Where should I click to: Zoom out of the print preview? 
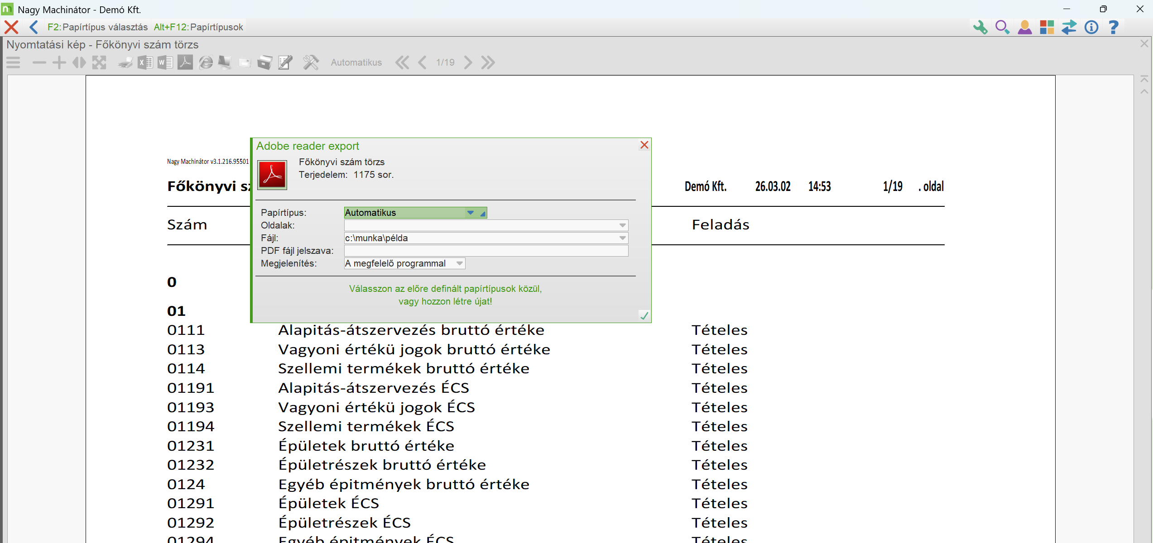(x=39, y=62)
